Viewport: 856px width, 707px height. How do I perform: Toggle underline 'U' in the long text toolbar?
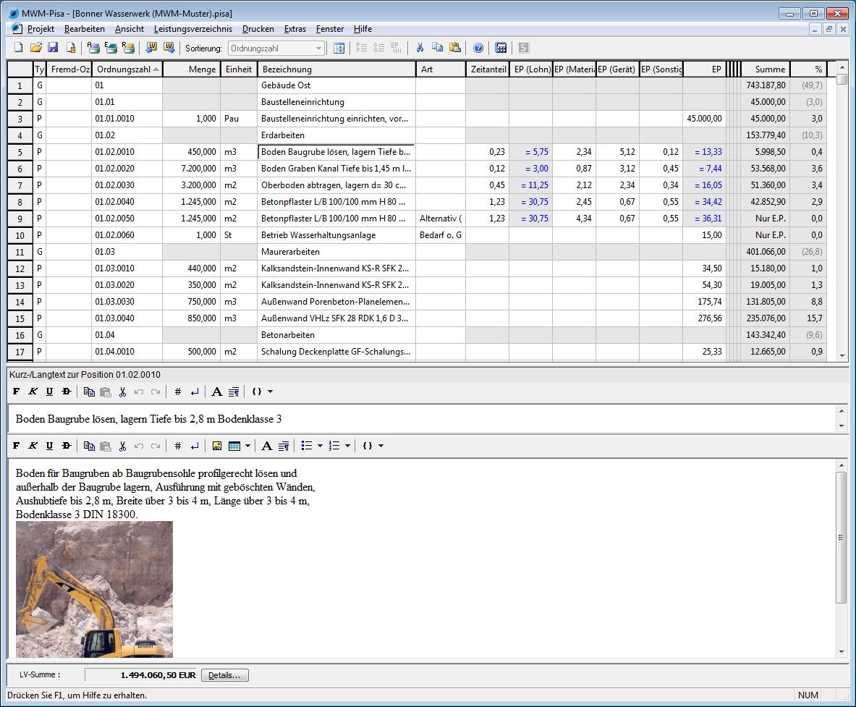coord(50,446)
